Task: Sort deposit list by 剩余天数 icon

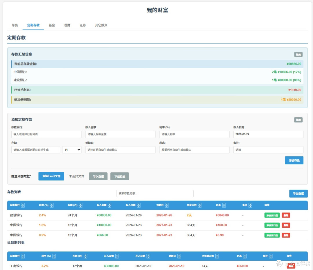Action: point(200,205)
